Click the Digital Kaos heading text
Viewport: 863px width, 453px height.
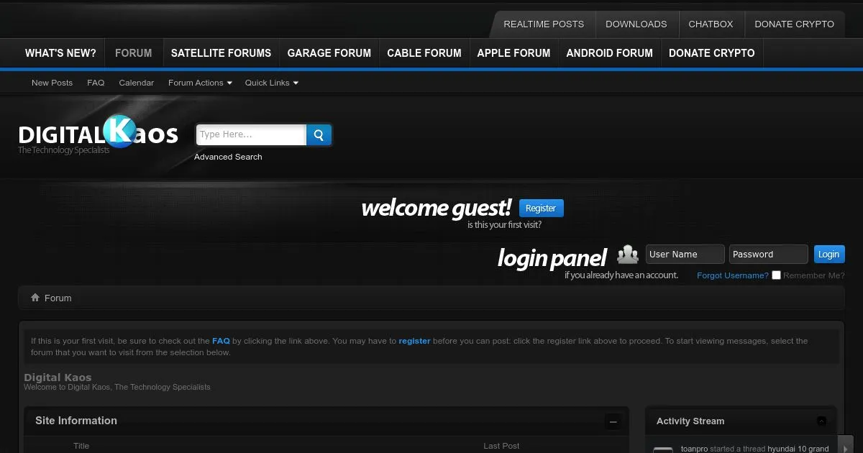pyautogui.click(x=58, y=377)
